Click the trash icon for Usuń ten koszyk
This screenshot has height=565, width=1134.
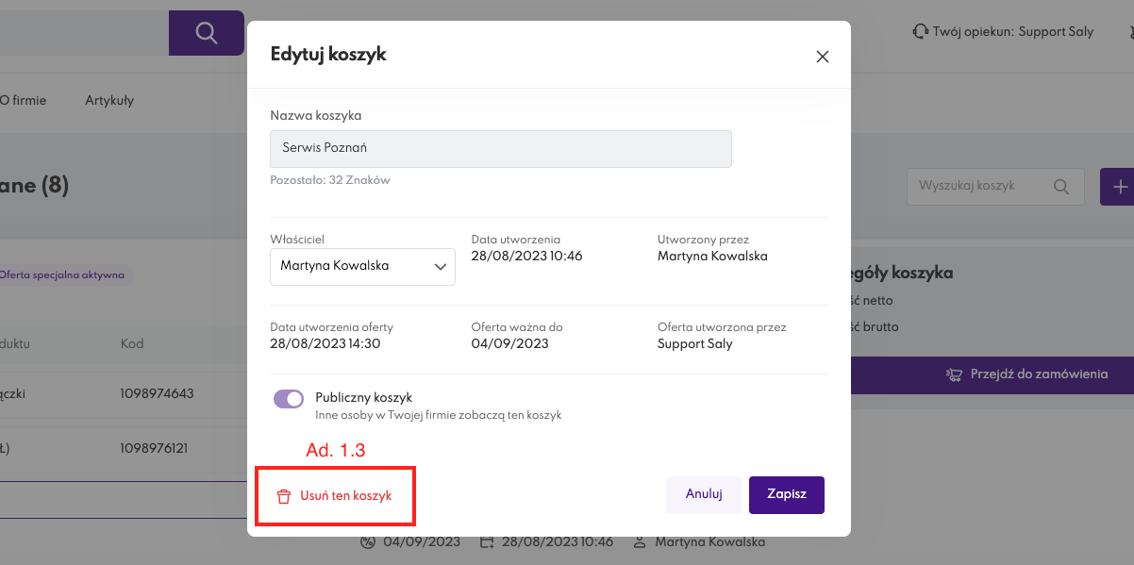pyautogui.click(x=283, y=496)
